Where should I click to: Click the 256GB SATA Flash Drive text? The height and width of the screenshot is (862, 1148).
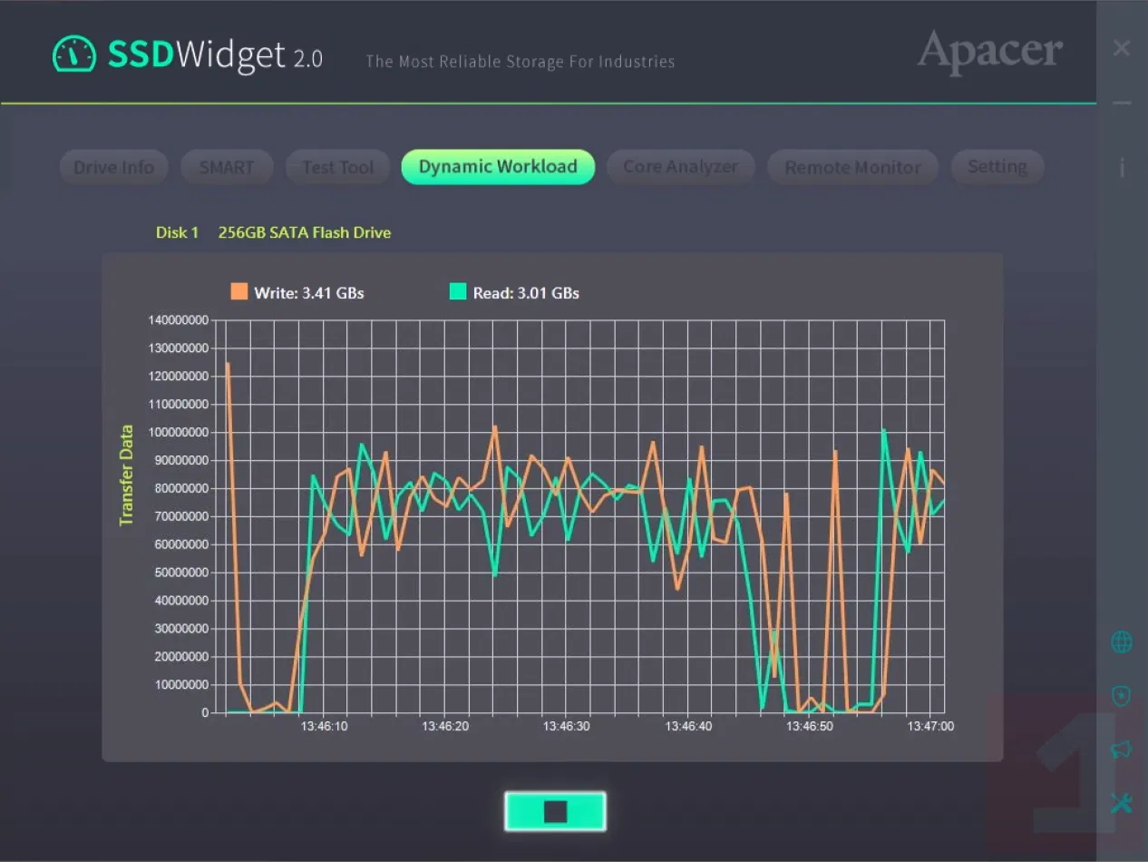[305, 232]
